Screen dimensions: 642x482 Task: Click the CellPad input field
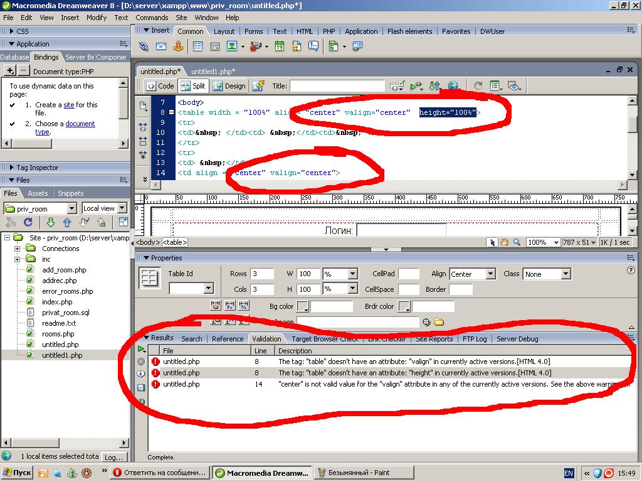click(409, 274)
